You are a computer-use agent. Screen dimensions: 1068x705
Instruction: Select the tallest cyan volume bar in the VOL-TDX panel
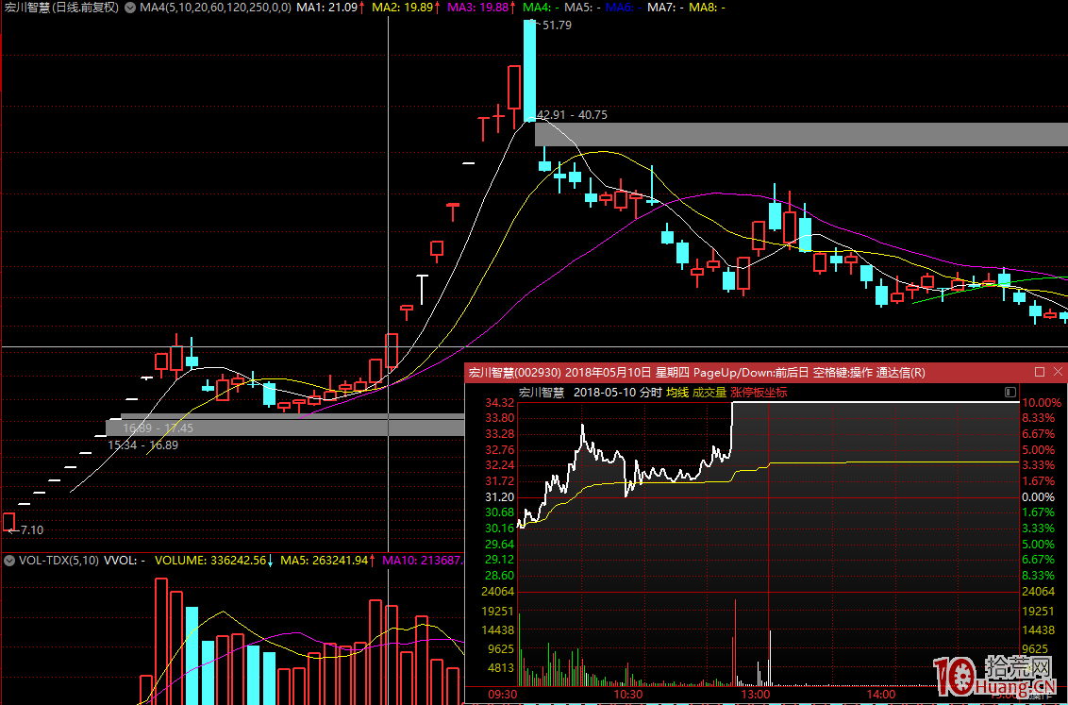[192, 656]
